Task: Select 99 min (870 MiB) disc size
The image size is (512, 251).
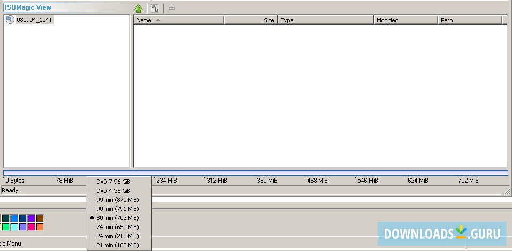Action: pos(119,200)
